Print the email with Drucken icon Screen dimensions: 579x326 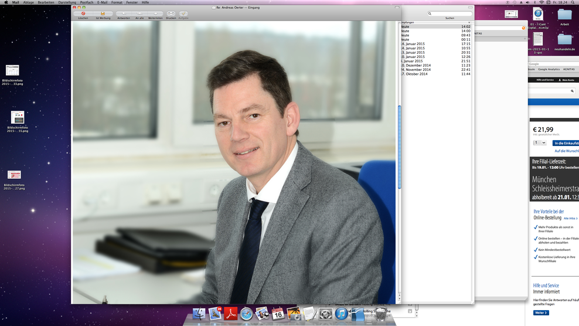click(171, 13)
